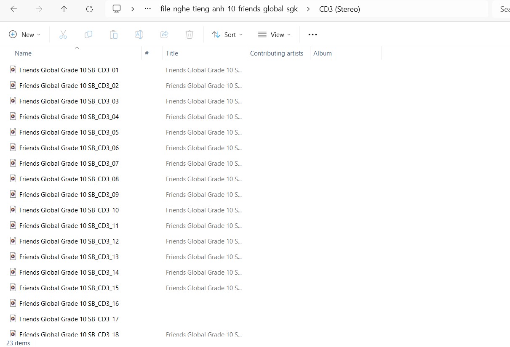
Task: Click the Share icon
Action: (164, 34)
